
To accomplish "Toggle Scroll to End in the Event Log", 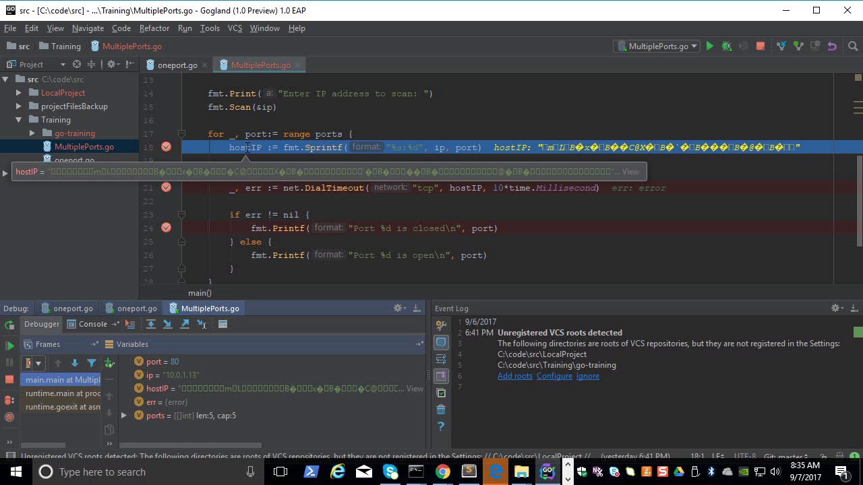I will 441,376.
